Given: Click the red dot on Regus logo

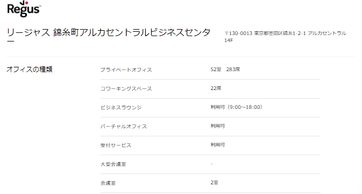Looking at the screenshot, I should (x=26, y=3).
